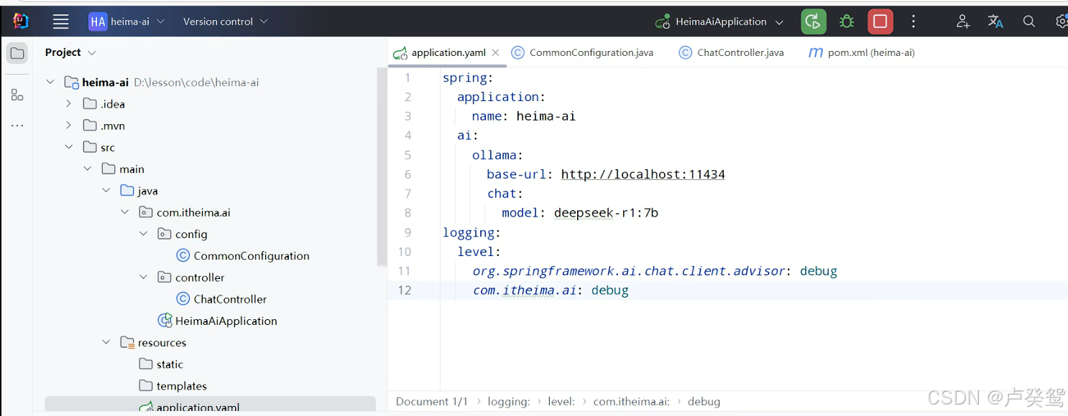1068x416 pixels.
Task: Click line number 12 in gutter
Action: click(405, 290)
